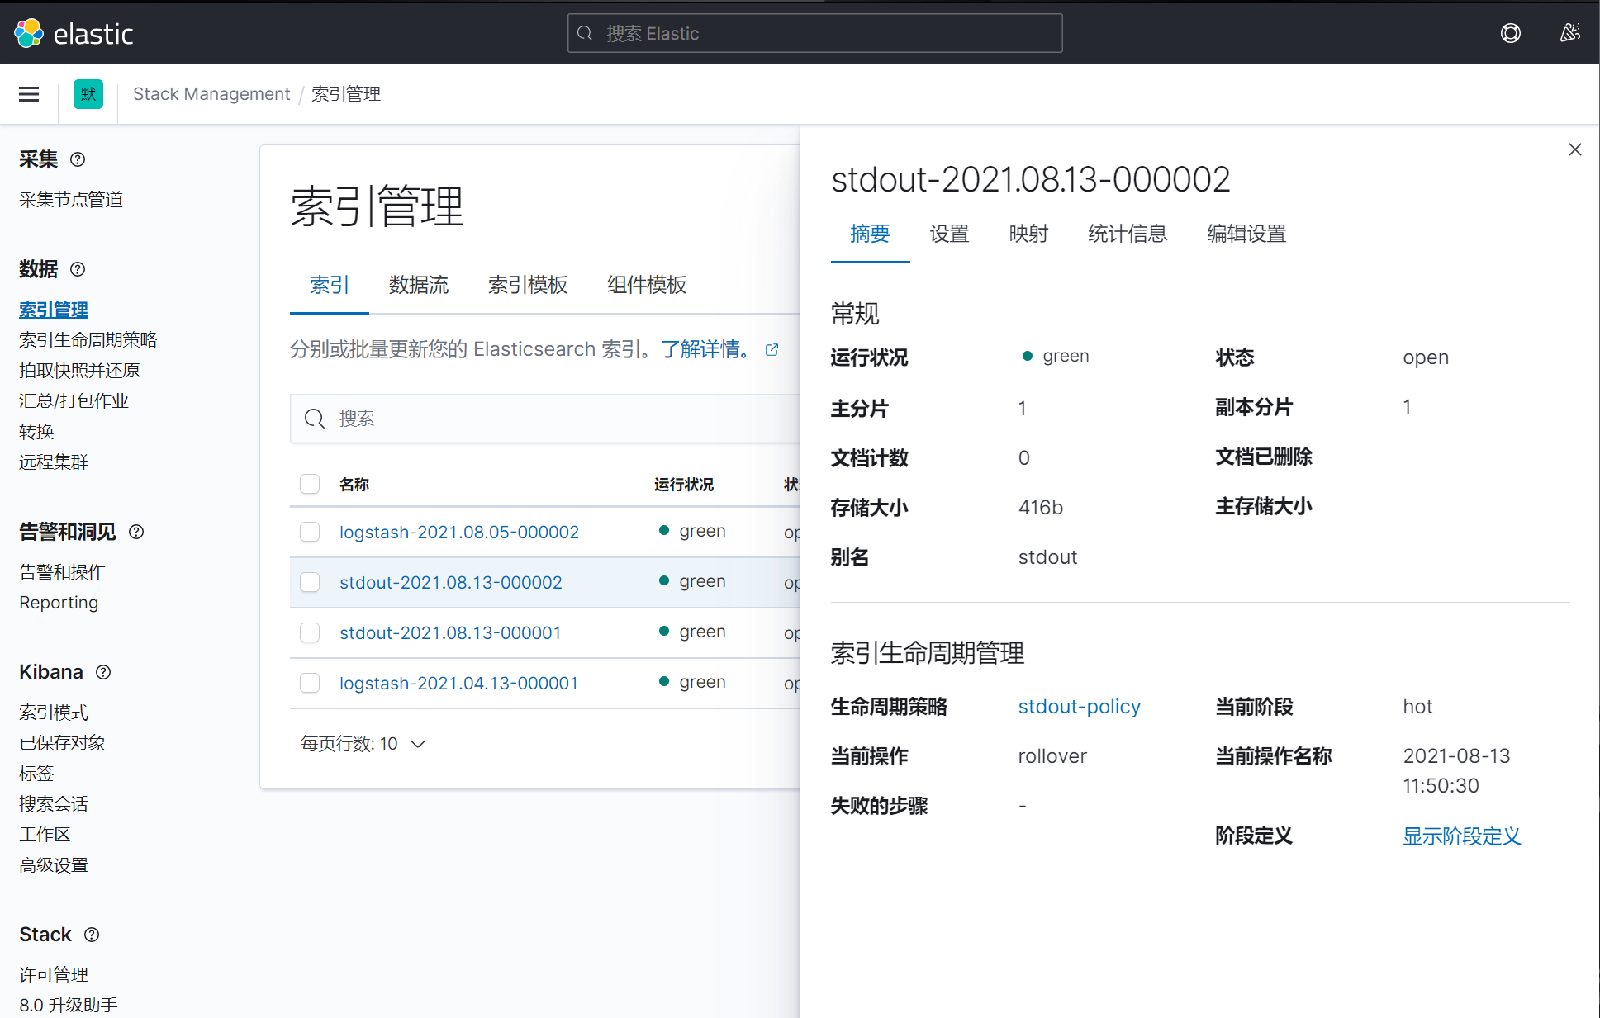
Task: Open 高级设置 in sidebar
Action: coord(54,864)
